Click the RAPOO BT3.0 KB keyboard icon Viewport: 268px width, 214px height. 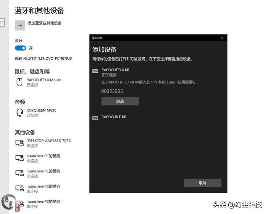95,71
